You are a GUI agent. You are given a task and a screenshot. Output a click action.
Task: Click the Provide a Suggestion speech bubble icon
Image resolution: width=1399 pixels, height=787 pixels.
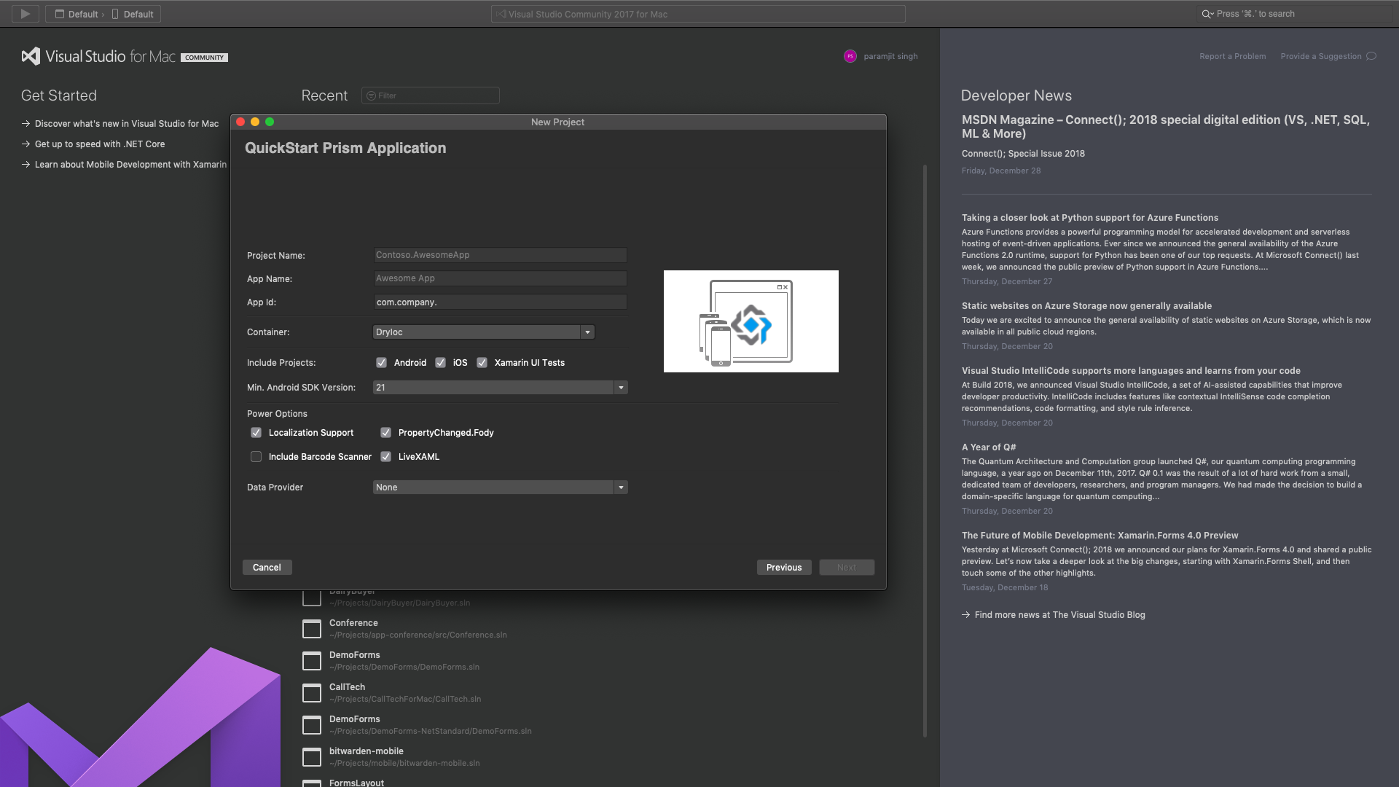[x=1371, y=56]
